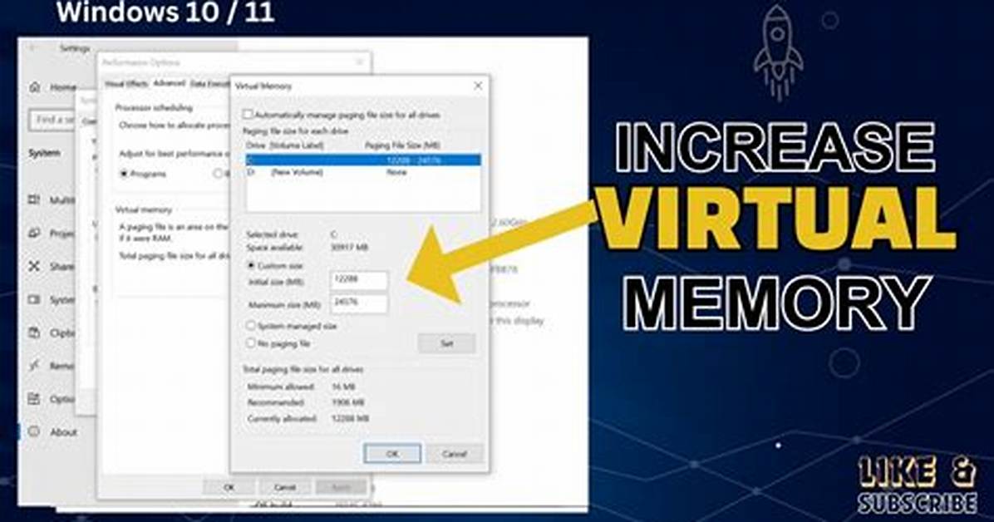Click the Settings back arrow
The image size is (994, 522).
[x=33, y=48]
